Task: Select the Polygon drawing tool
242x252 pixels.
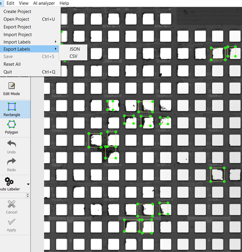Action: [x=12, y=124]
